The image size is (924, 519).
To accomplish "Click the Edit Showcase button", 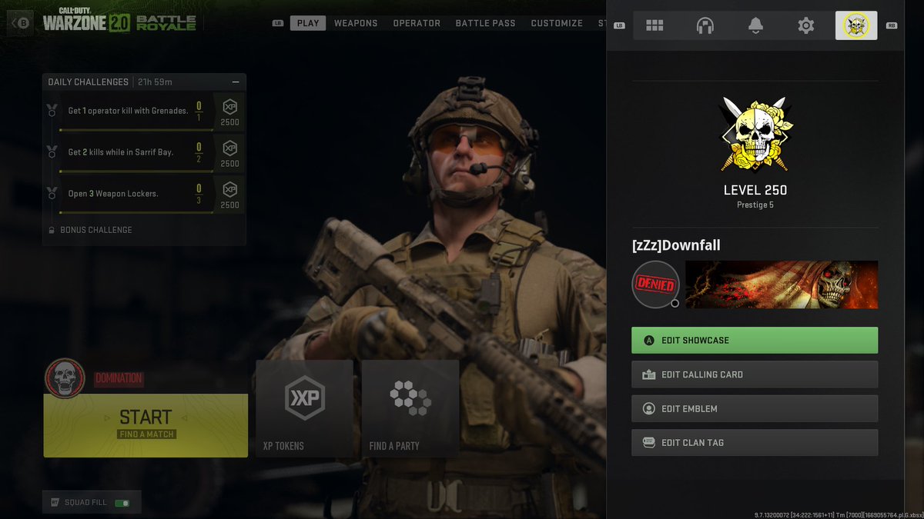I will pos(755,340).
